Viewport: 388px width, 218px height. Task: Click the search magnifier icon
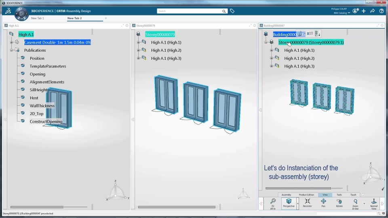point(224,11)
